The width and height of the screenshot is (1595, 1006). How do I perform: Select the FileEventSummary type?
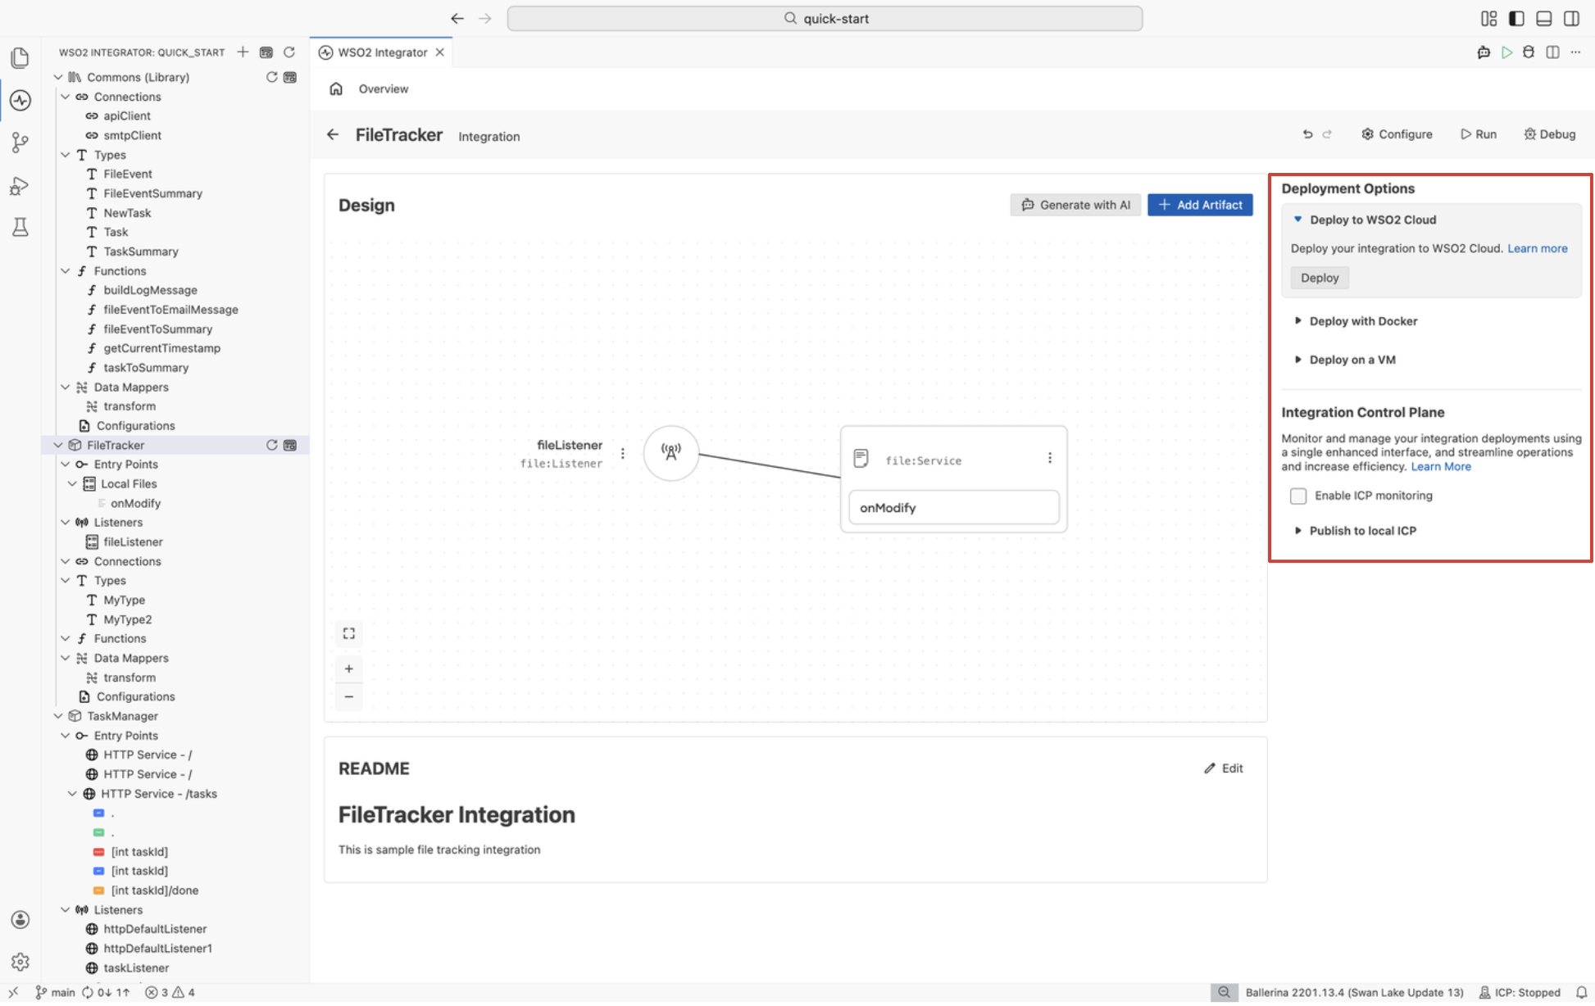(x=152, y=193)
